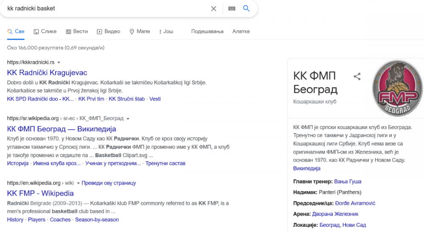This screenshot has width=424, height=231.
Task: Click the FMP Beograd club logo
Action: point(397,88)
